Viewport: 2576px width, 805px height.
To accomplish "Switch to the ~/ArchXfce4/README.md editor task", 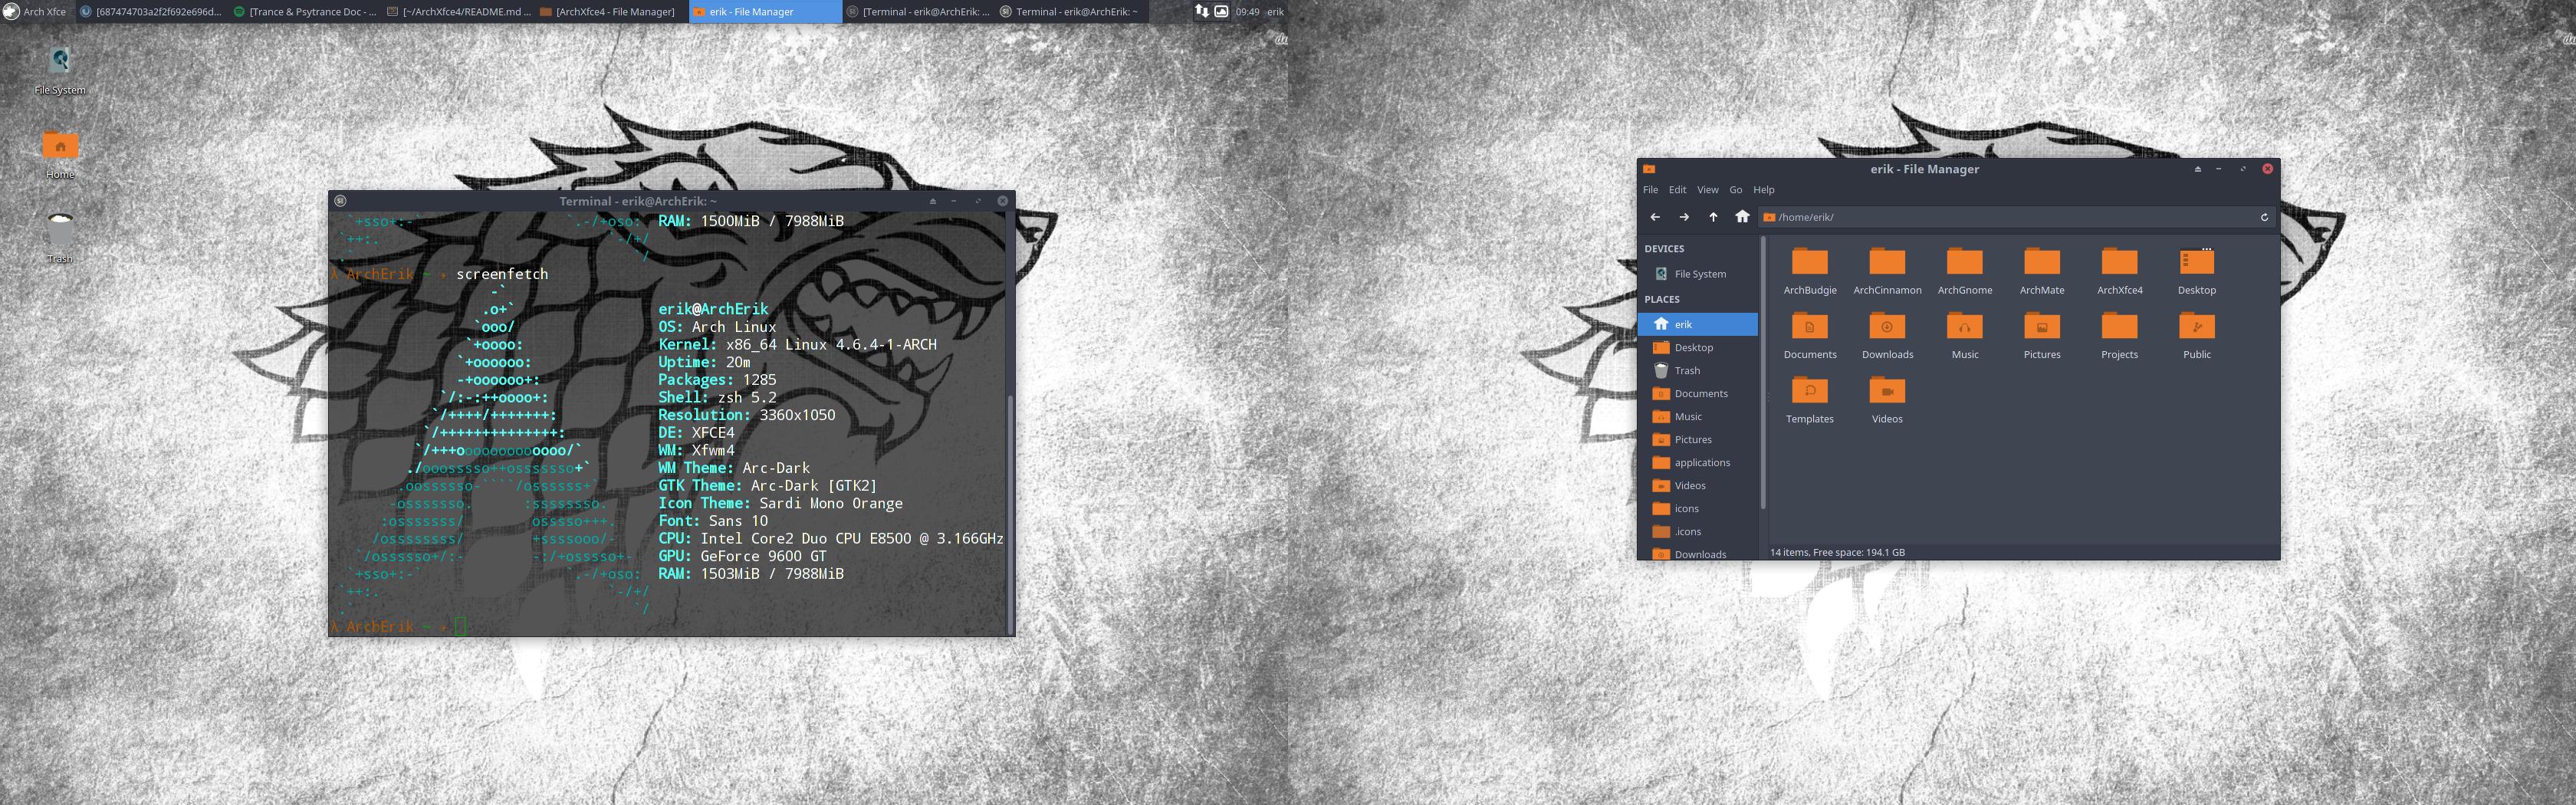I will [x=458, y=12].
